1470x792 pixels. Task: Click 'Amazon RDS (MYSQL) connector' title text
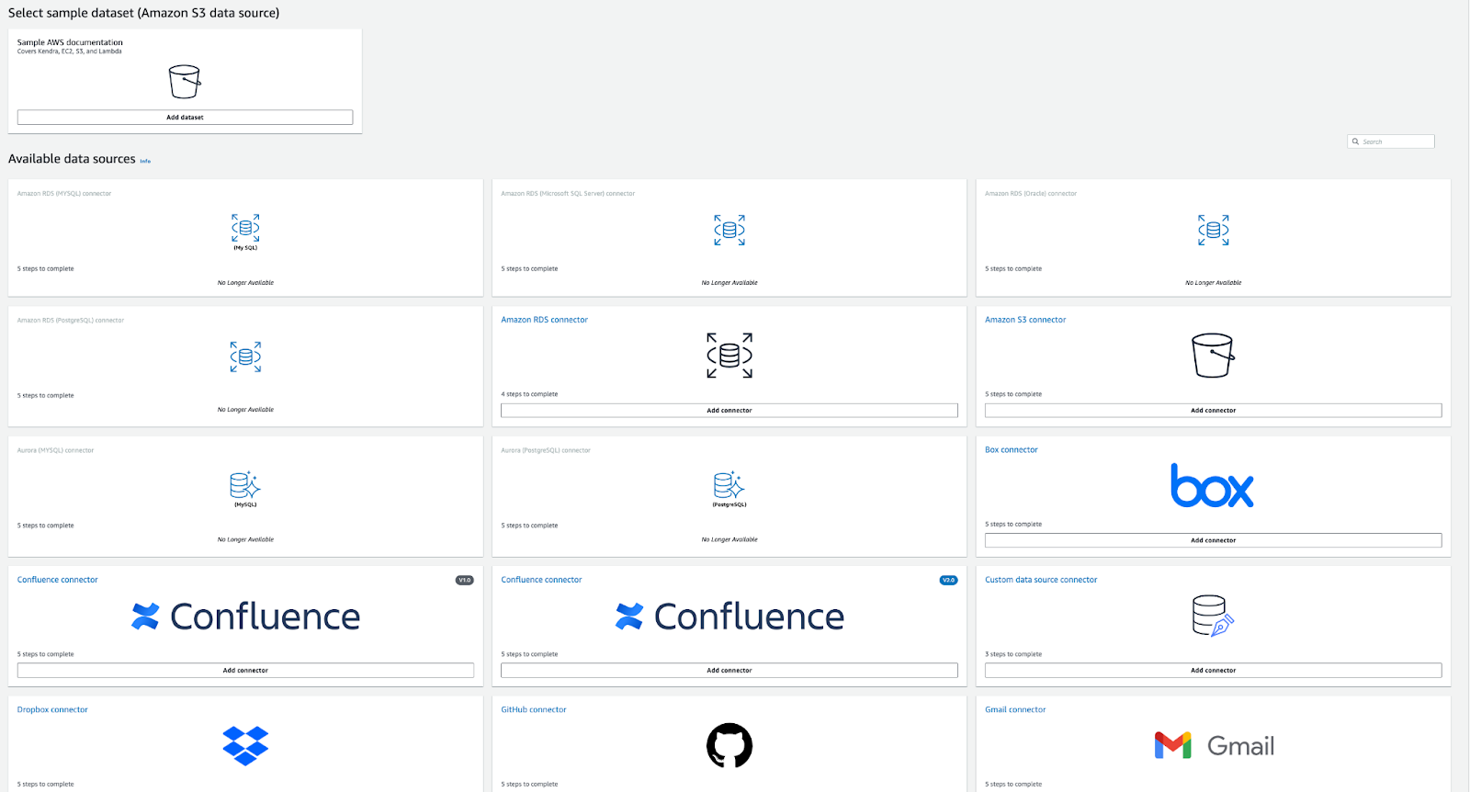tap(64, 194)
